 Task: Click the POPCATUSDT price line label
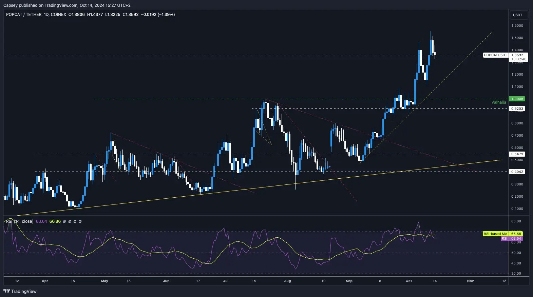(x=495, y=55)
